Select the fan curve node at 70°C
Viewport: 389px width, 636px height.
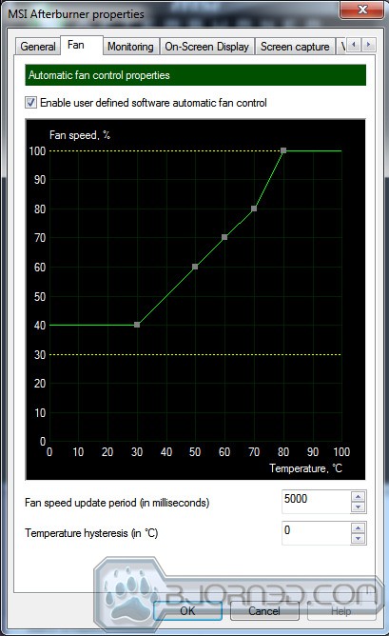point(254,209)
